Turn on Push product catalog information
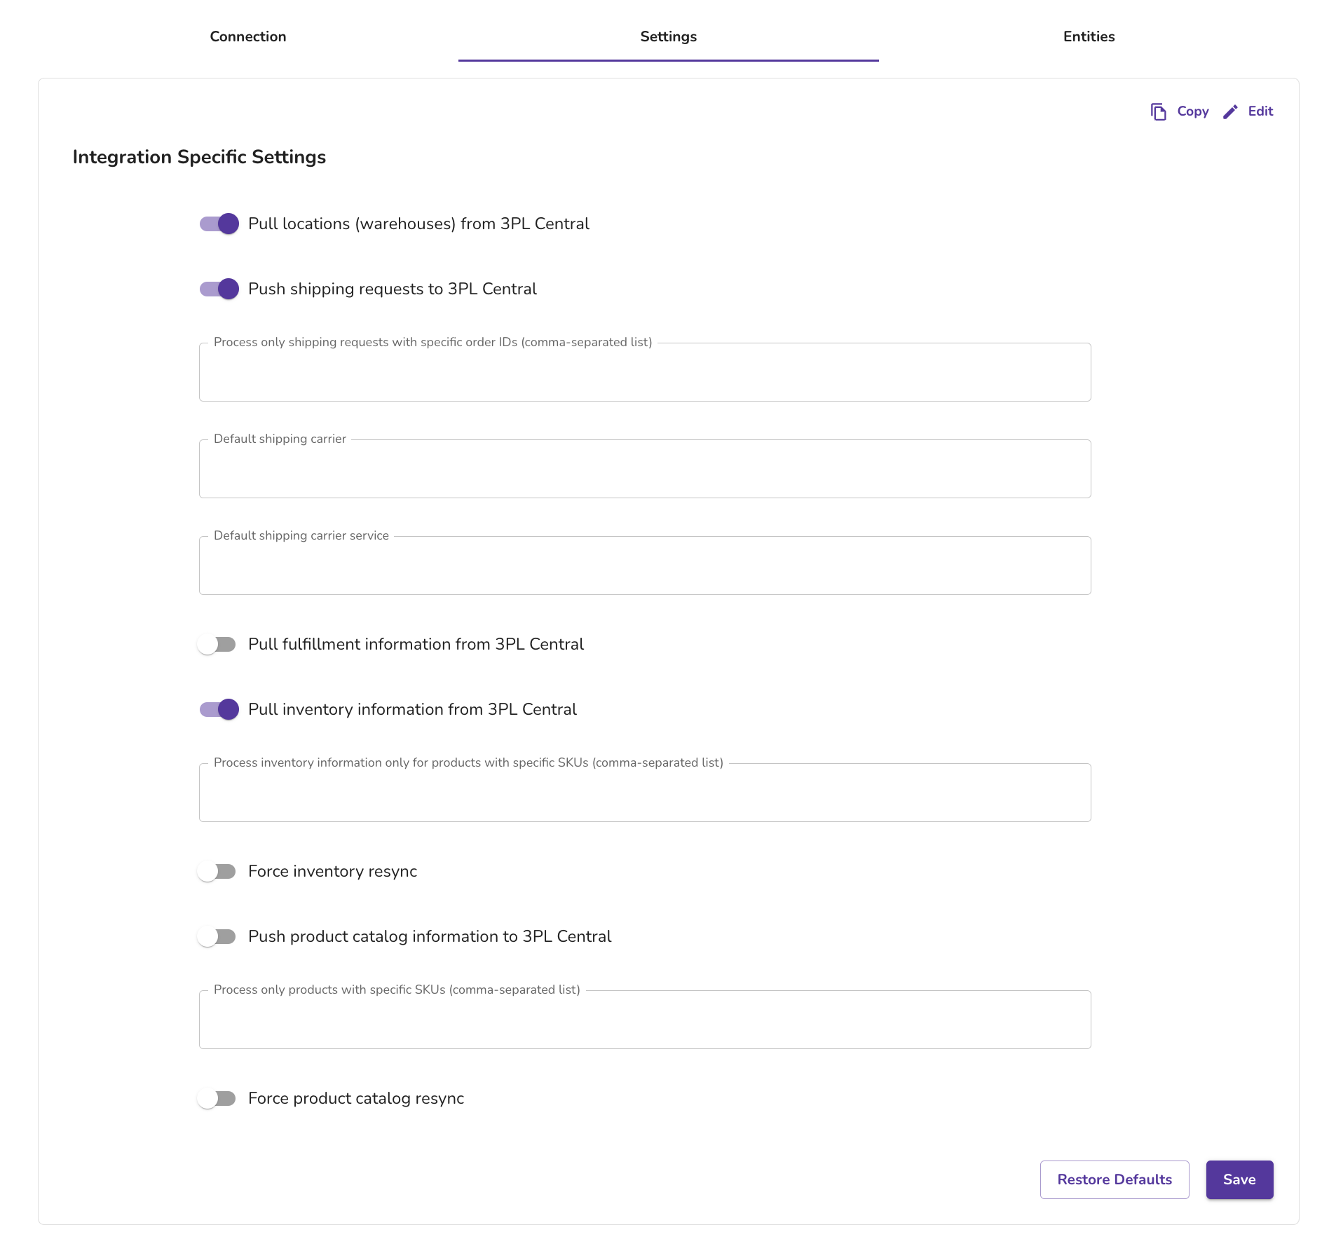The height and width of the screenshot is (1239, 1329). pos(217,936)
